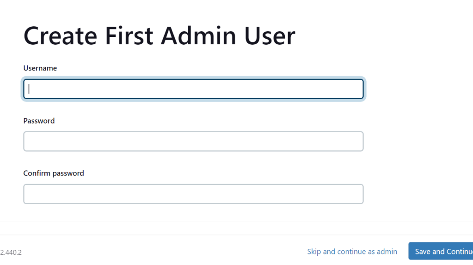
Task: Click the Confirm password label
Action: [54, 173]
